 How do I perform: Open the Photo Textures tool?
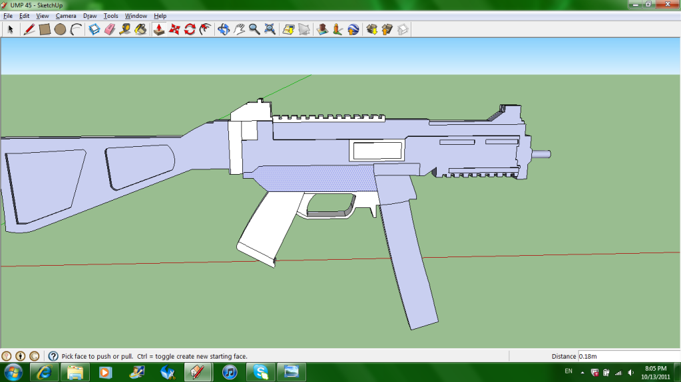338,29
